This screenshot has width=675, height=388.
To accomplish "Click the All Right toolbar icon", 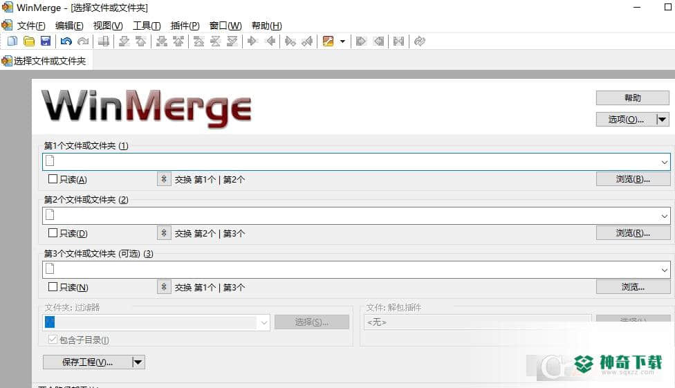I will (x=361, y=41).
